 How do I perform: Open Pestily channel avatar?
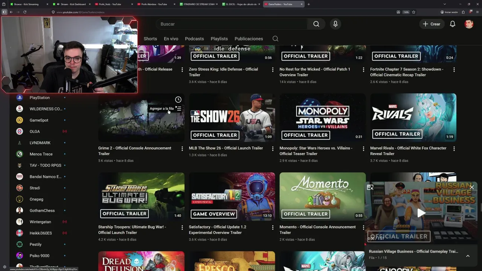tap(20, 244)
